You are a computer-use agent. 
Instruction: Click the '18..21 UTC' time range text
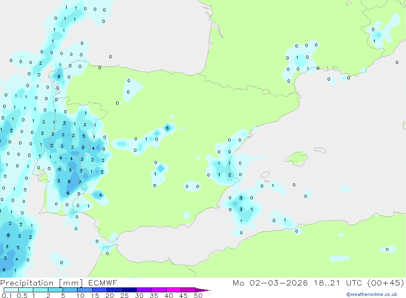338,283
